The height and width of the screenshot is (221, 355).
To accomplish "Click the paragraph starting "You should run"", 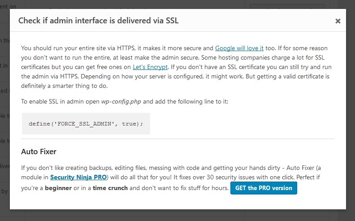I will [x=176, y=67].
